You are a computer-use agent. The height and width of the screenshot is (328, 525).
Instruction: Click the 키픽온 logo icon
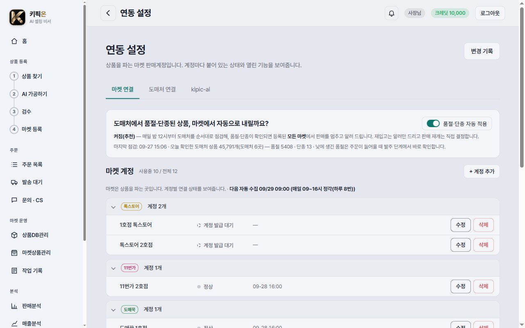click(17, 17)
